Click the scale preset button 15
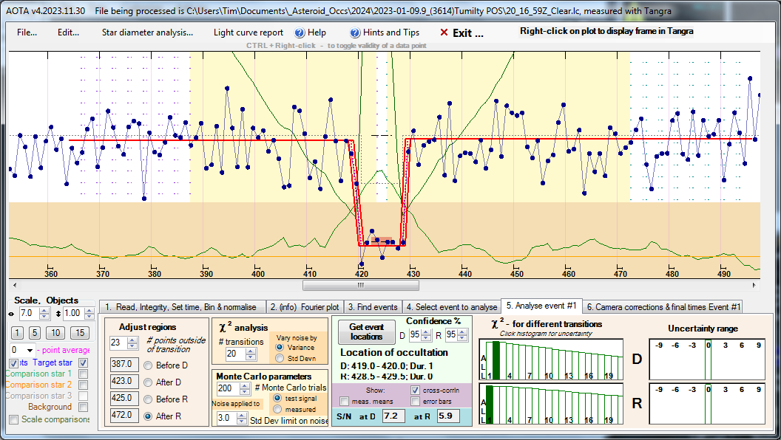 pos(81,333)
